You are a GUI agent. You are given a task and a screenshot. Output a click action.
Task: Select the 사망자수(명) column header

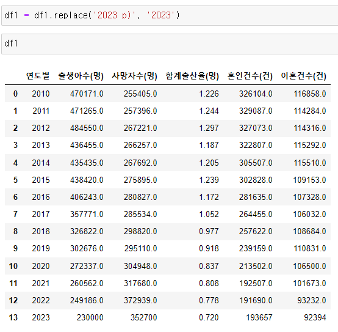(134, 76)
